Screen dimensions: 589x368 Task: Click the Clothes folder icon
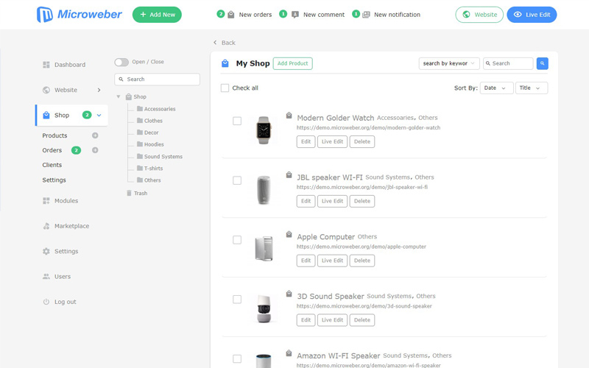click(140, 121)
